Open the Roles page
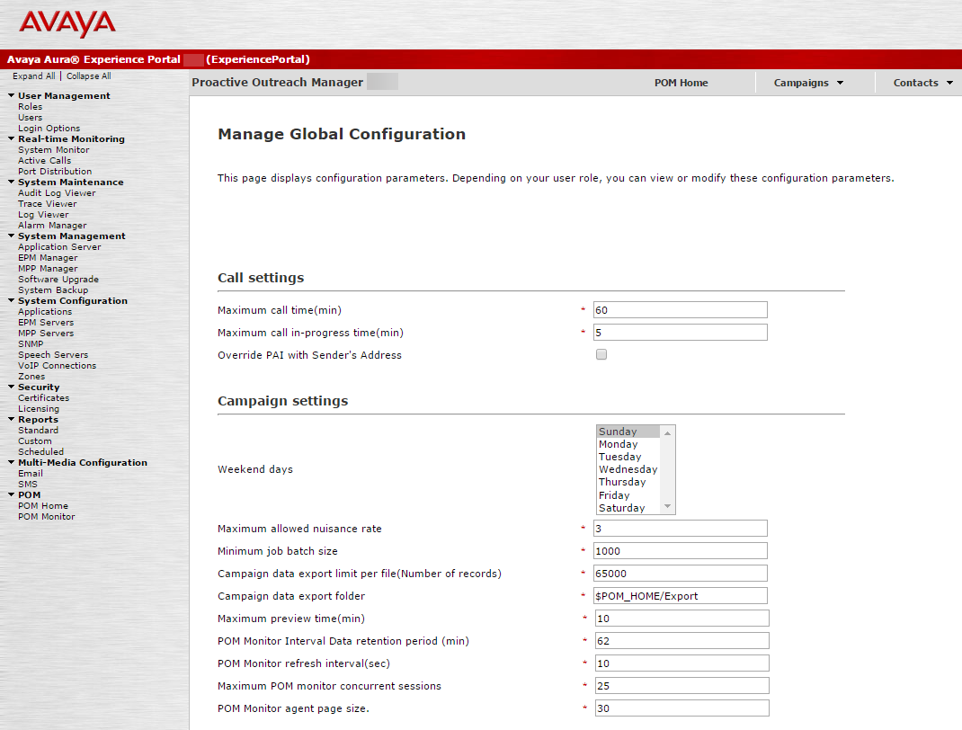 (x=30, y=107)
